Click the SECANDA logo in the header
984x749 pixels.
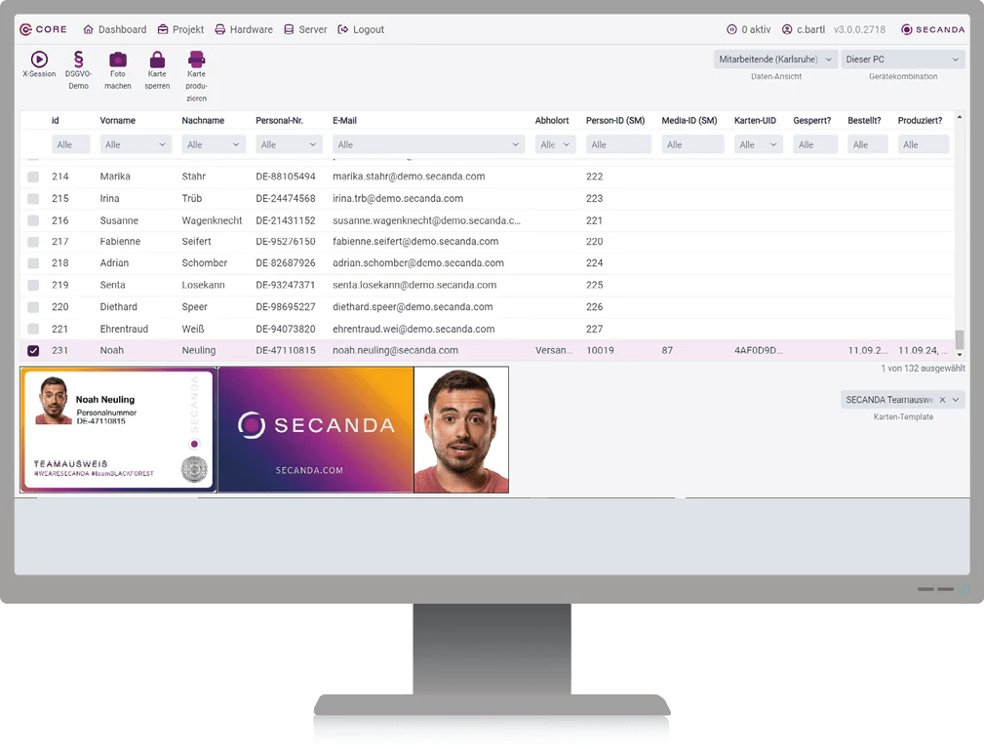pyautogui.click(x=932, y=29)
